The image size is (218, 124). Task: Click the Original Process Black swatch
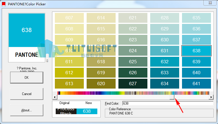tap(66, 111)
